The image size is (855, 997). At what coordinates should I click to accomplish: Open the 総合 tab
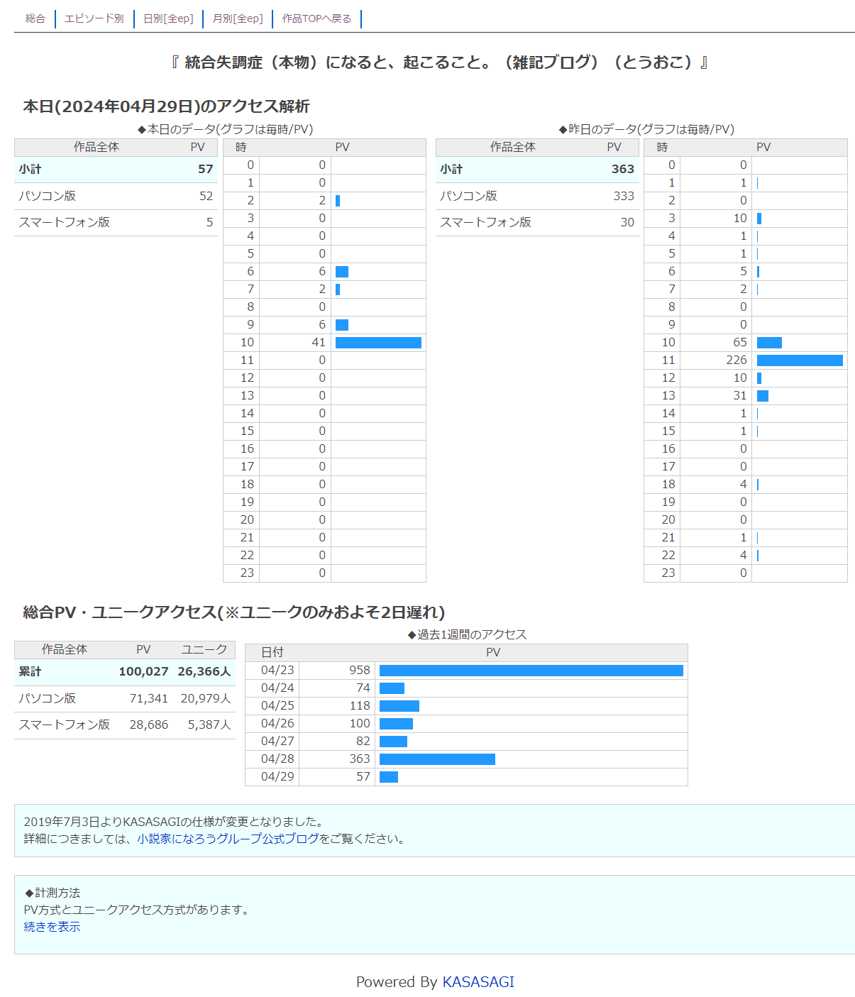point(35,18)
